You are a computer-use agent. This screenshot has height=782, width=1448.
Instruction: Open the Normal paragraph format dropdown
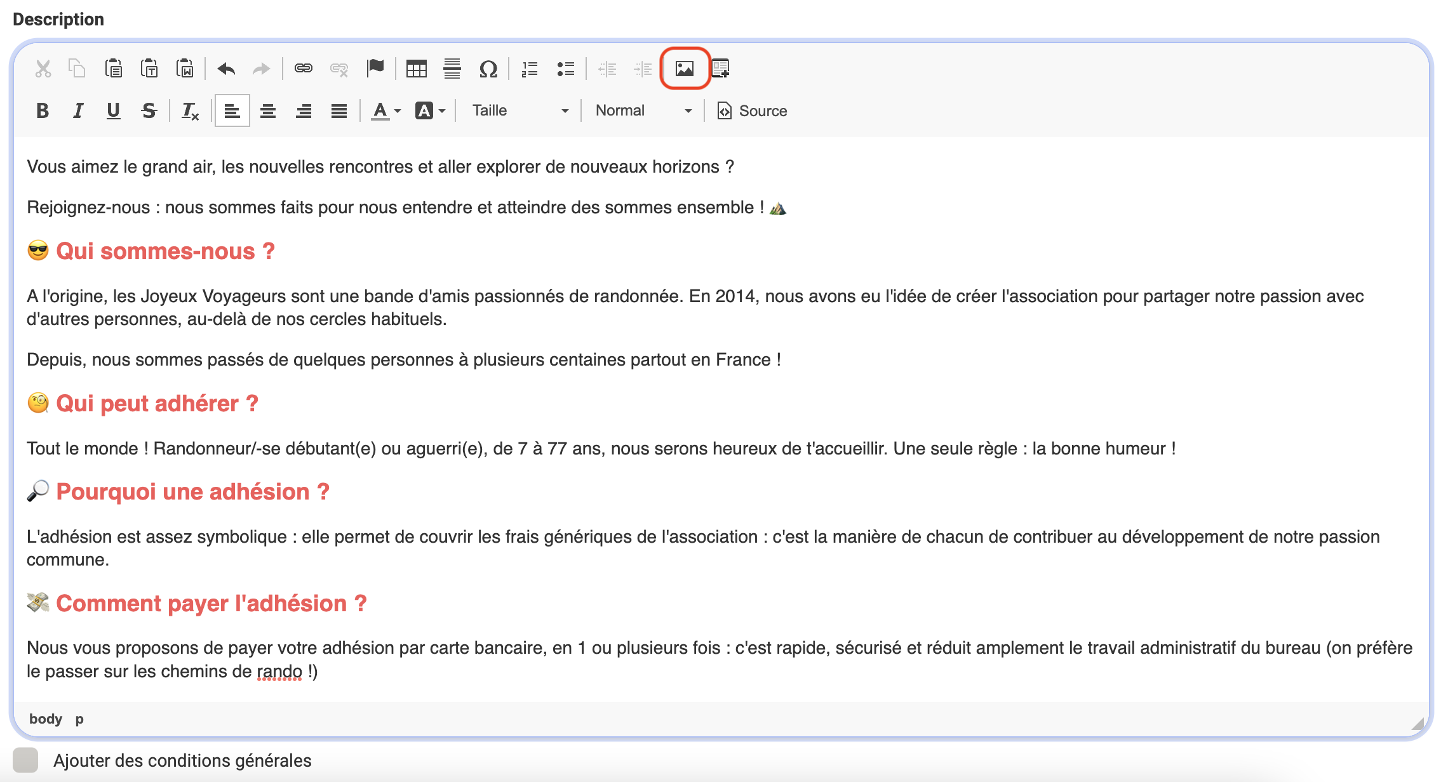click(643, 111)
